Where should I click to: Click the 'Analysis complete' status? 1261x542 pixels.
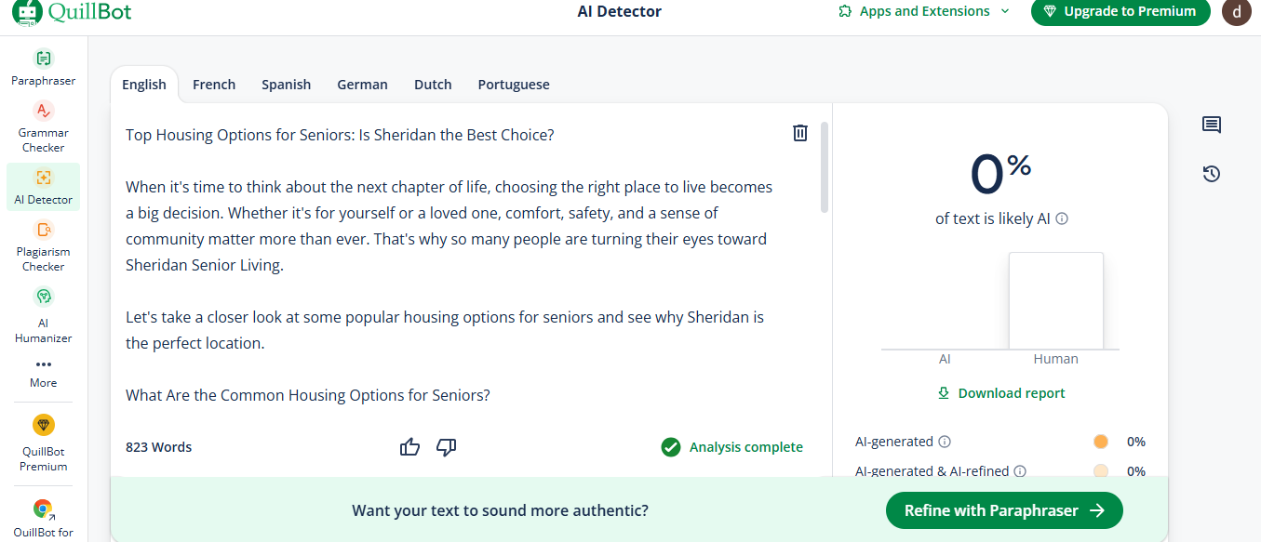(x=731, y=447)
